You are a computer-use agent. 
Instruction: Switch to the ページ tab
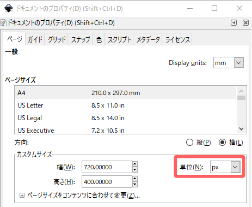(14, 39)
